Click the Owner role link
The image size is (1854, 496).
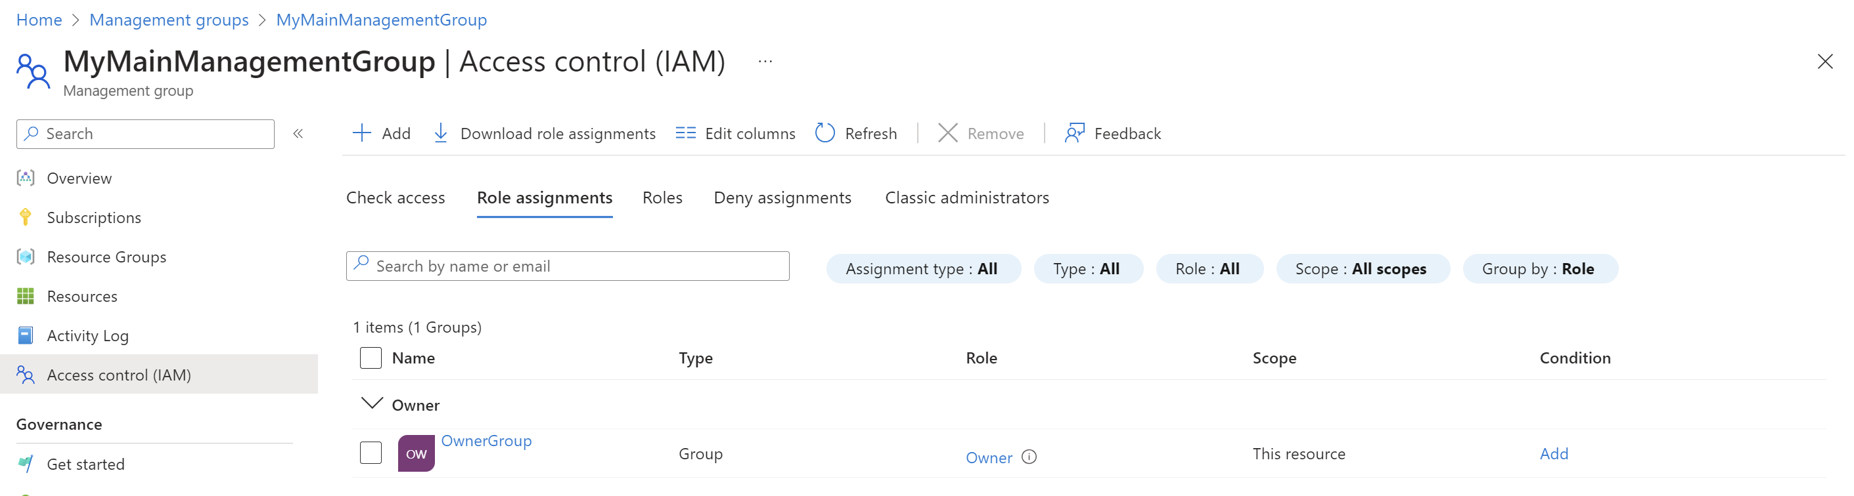click(x=988, y=458)
